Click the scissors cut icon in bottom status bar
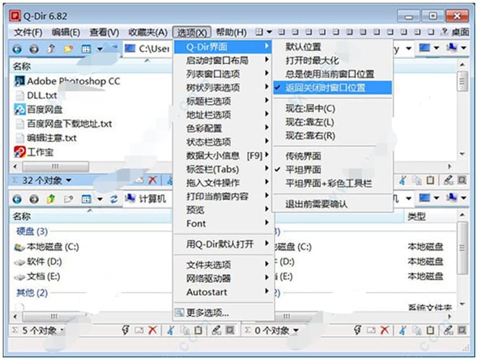478x361 pixels. tap(170, 331)
